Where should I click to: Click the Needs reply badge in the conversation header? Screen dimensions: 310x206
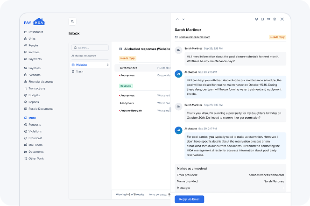coord(277,37)
